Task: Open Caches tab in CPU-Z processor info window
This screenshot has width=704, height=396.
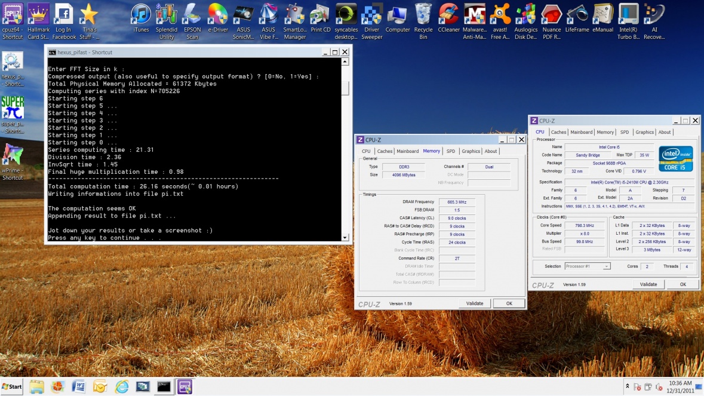Action: tap(559, 132)
